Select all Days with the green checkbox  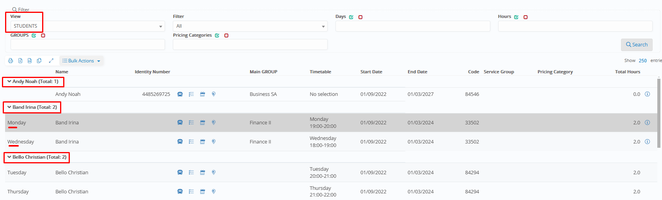click(351, 17)
